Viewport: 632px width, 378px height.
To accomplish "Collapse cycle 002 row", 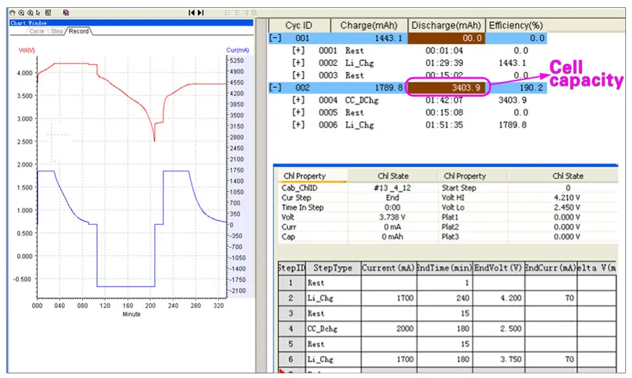I will pos(275,88).
